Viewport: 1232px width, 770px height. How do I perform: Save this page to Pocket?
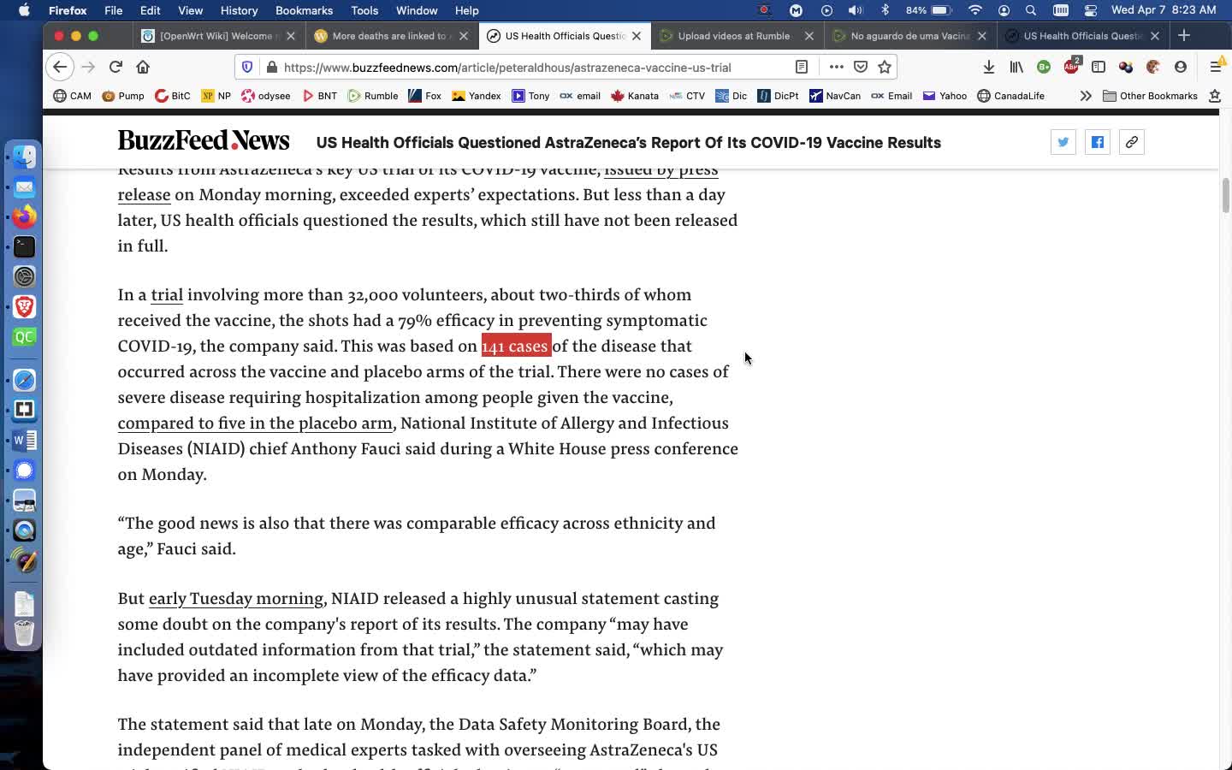point(861,67)
